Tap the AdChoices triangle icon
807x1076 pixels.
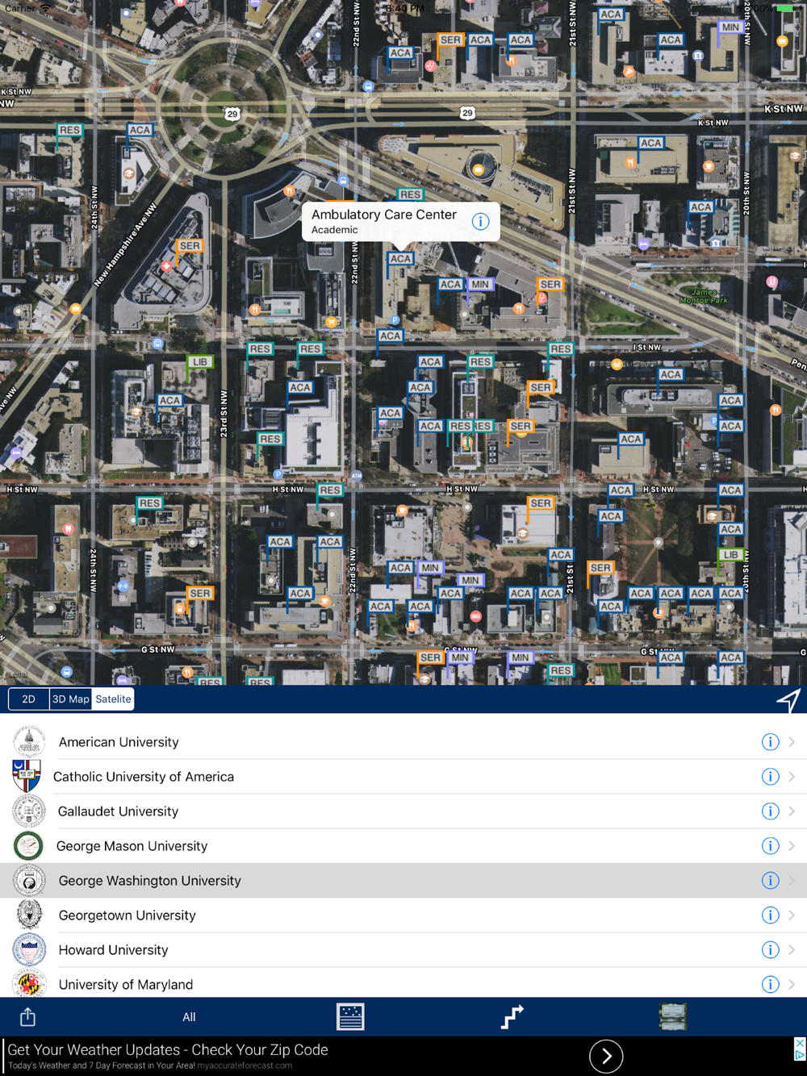800,1055
